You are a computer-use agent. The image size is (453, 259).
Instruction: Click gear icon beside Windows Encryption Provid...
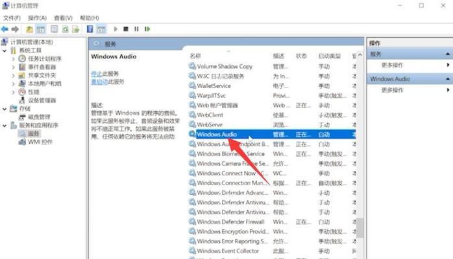(192, 231)
